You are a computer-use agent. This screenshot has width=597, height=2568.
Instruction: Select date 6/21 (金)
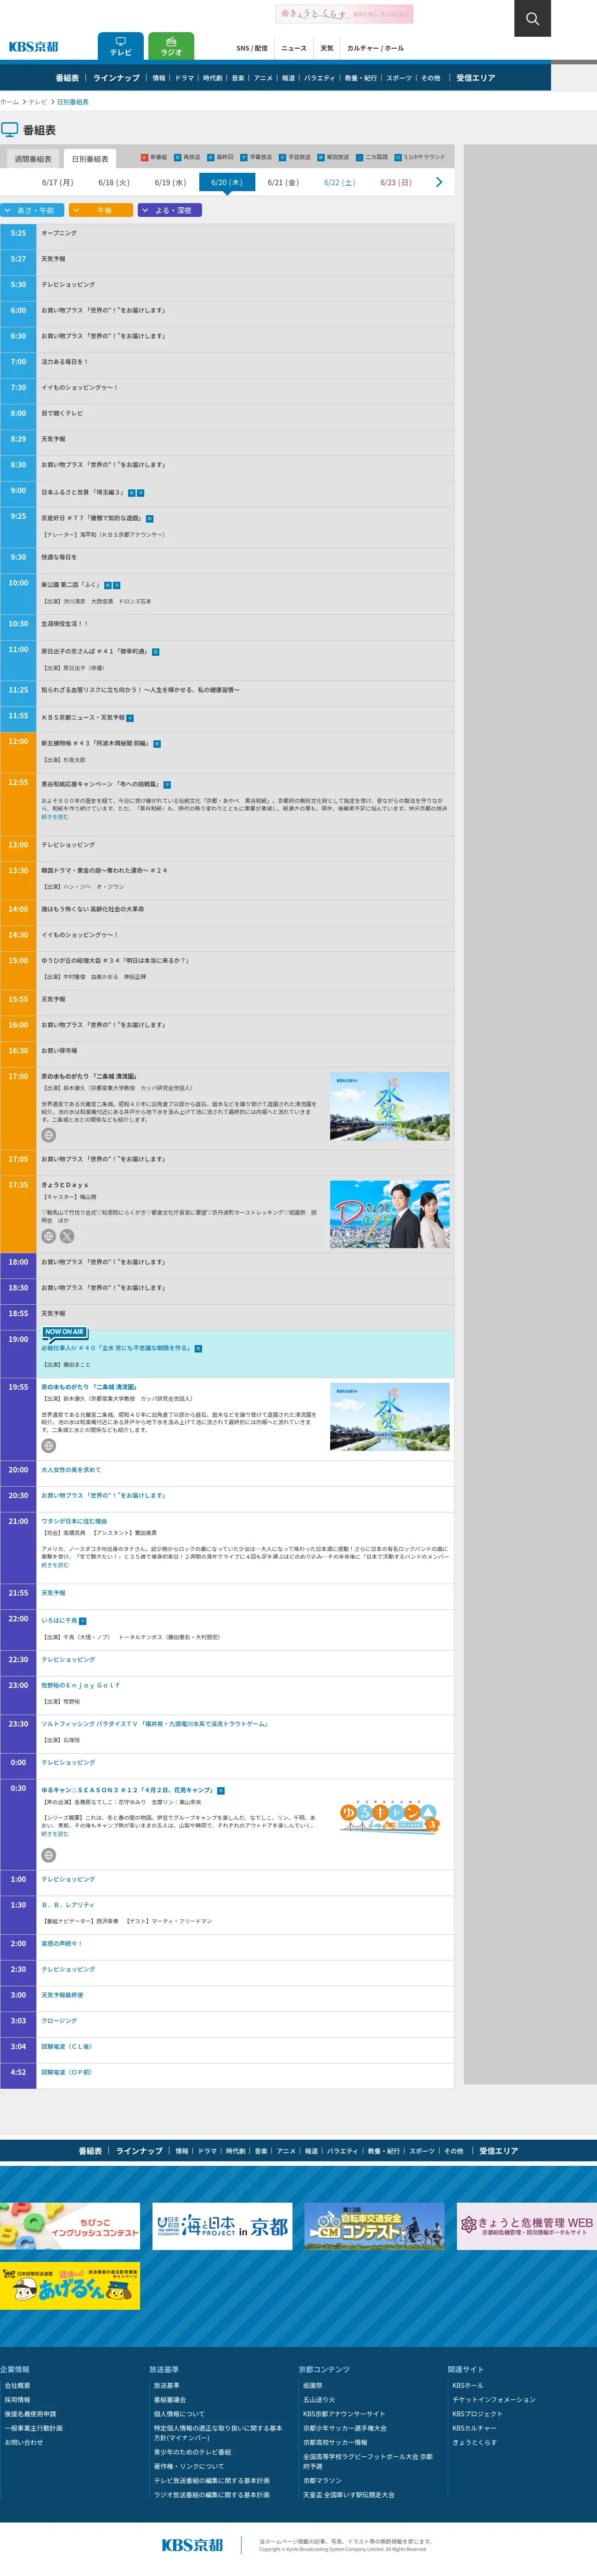[x=283, y=182]
